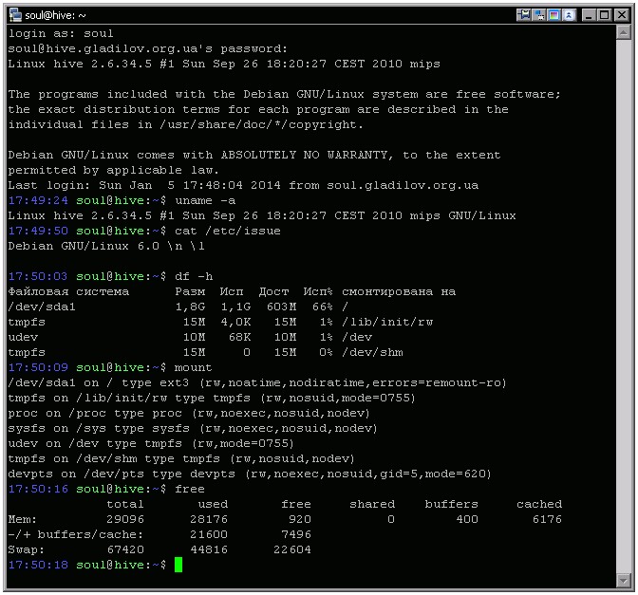Click the 'sysfs on /sys type sysfs' line

(193, 428)
